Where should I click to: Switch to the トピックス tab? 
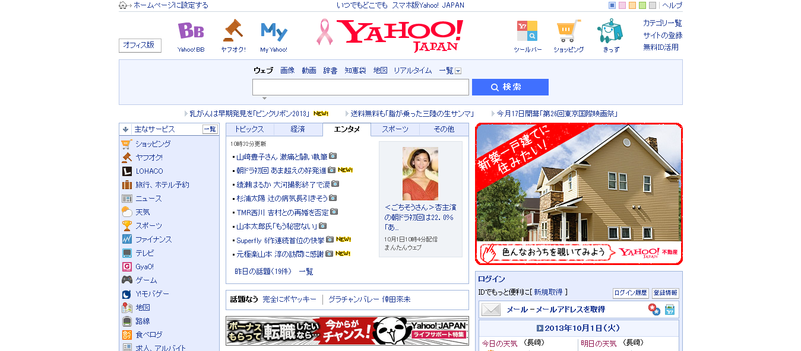tap(249, 129)
